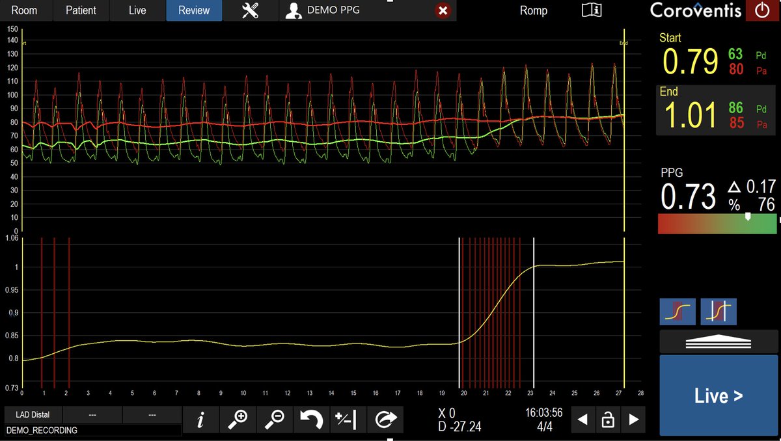Open the info i icon
Image resolution: width=781 pixels, height=441 pixels.
point(200,420)
